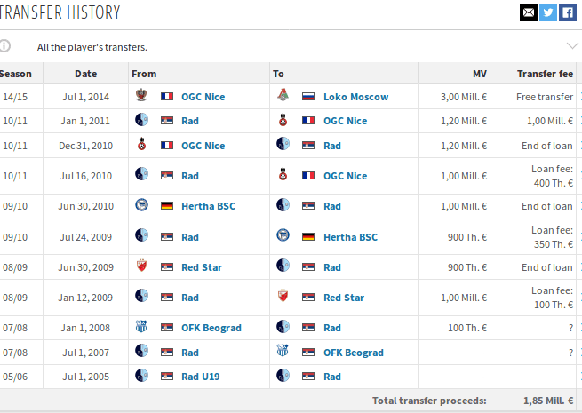
Task: Open the Rad U19 team link
Action: coord(200,377)
